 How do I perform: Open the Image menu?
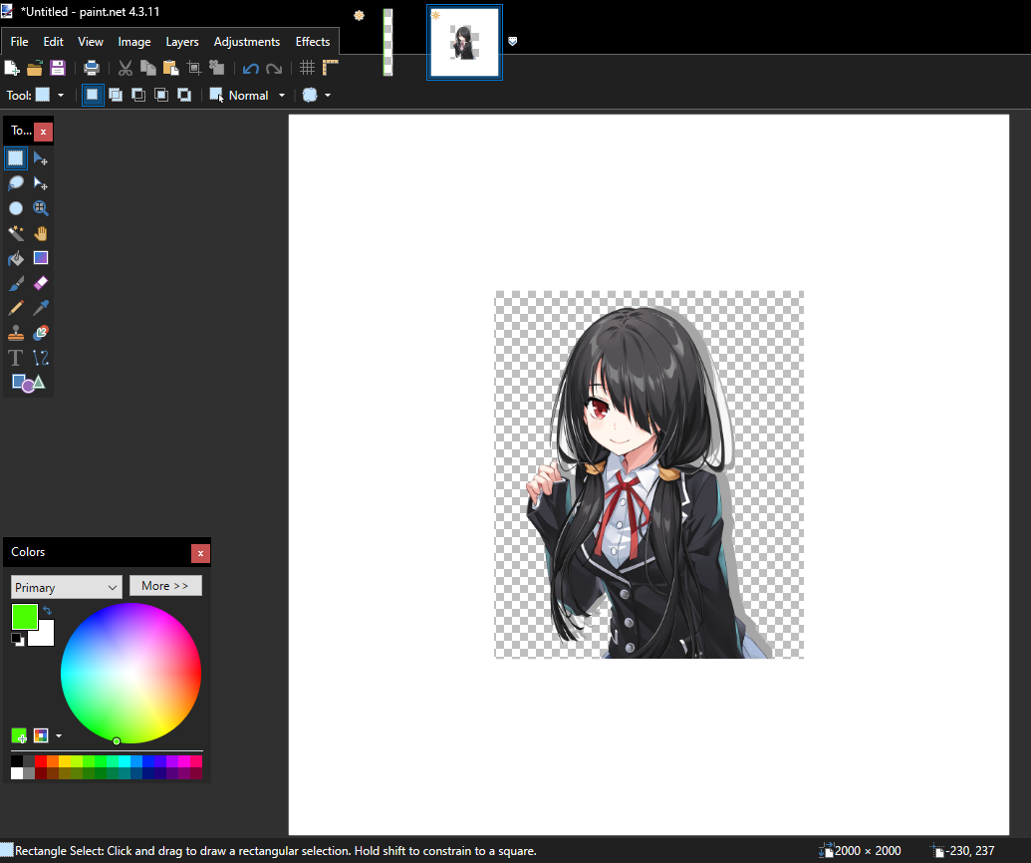pos(134,42)
